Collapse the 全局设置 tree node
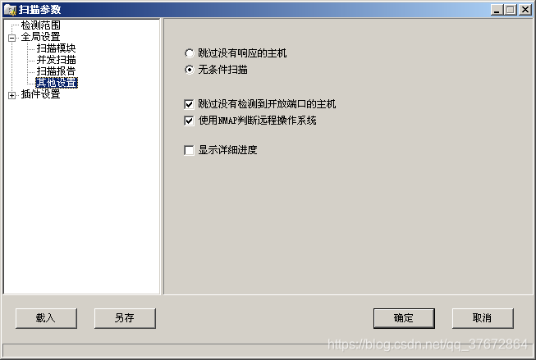 [12, 38]
